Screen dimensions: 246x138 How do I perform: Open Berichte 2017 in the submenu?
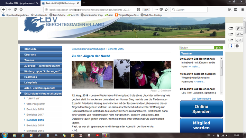tap(35, 115)
